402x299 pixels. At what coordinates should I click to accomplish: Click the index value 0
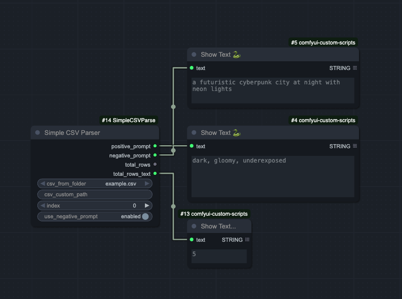click(x=134, y=205)
